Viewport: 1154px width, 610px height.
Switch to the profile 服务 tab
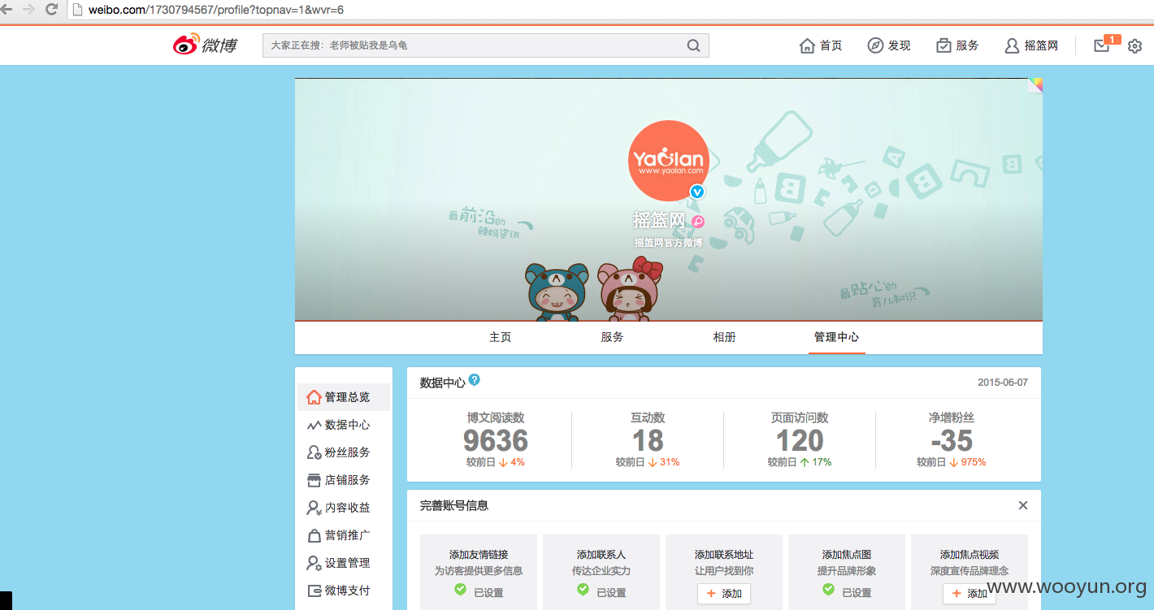tap(613, 337)
